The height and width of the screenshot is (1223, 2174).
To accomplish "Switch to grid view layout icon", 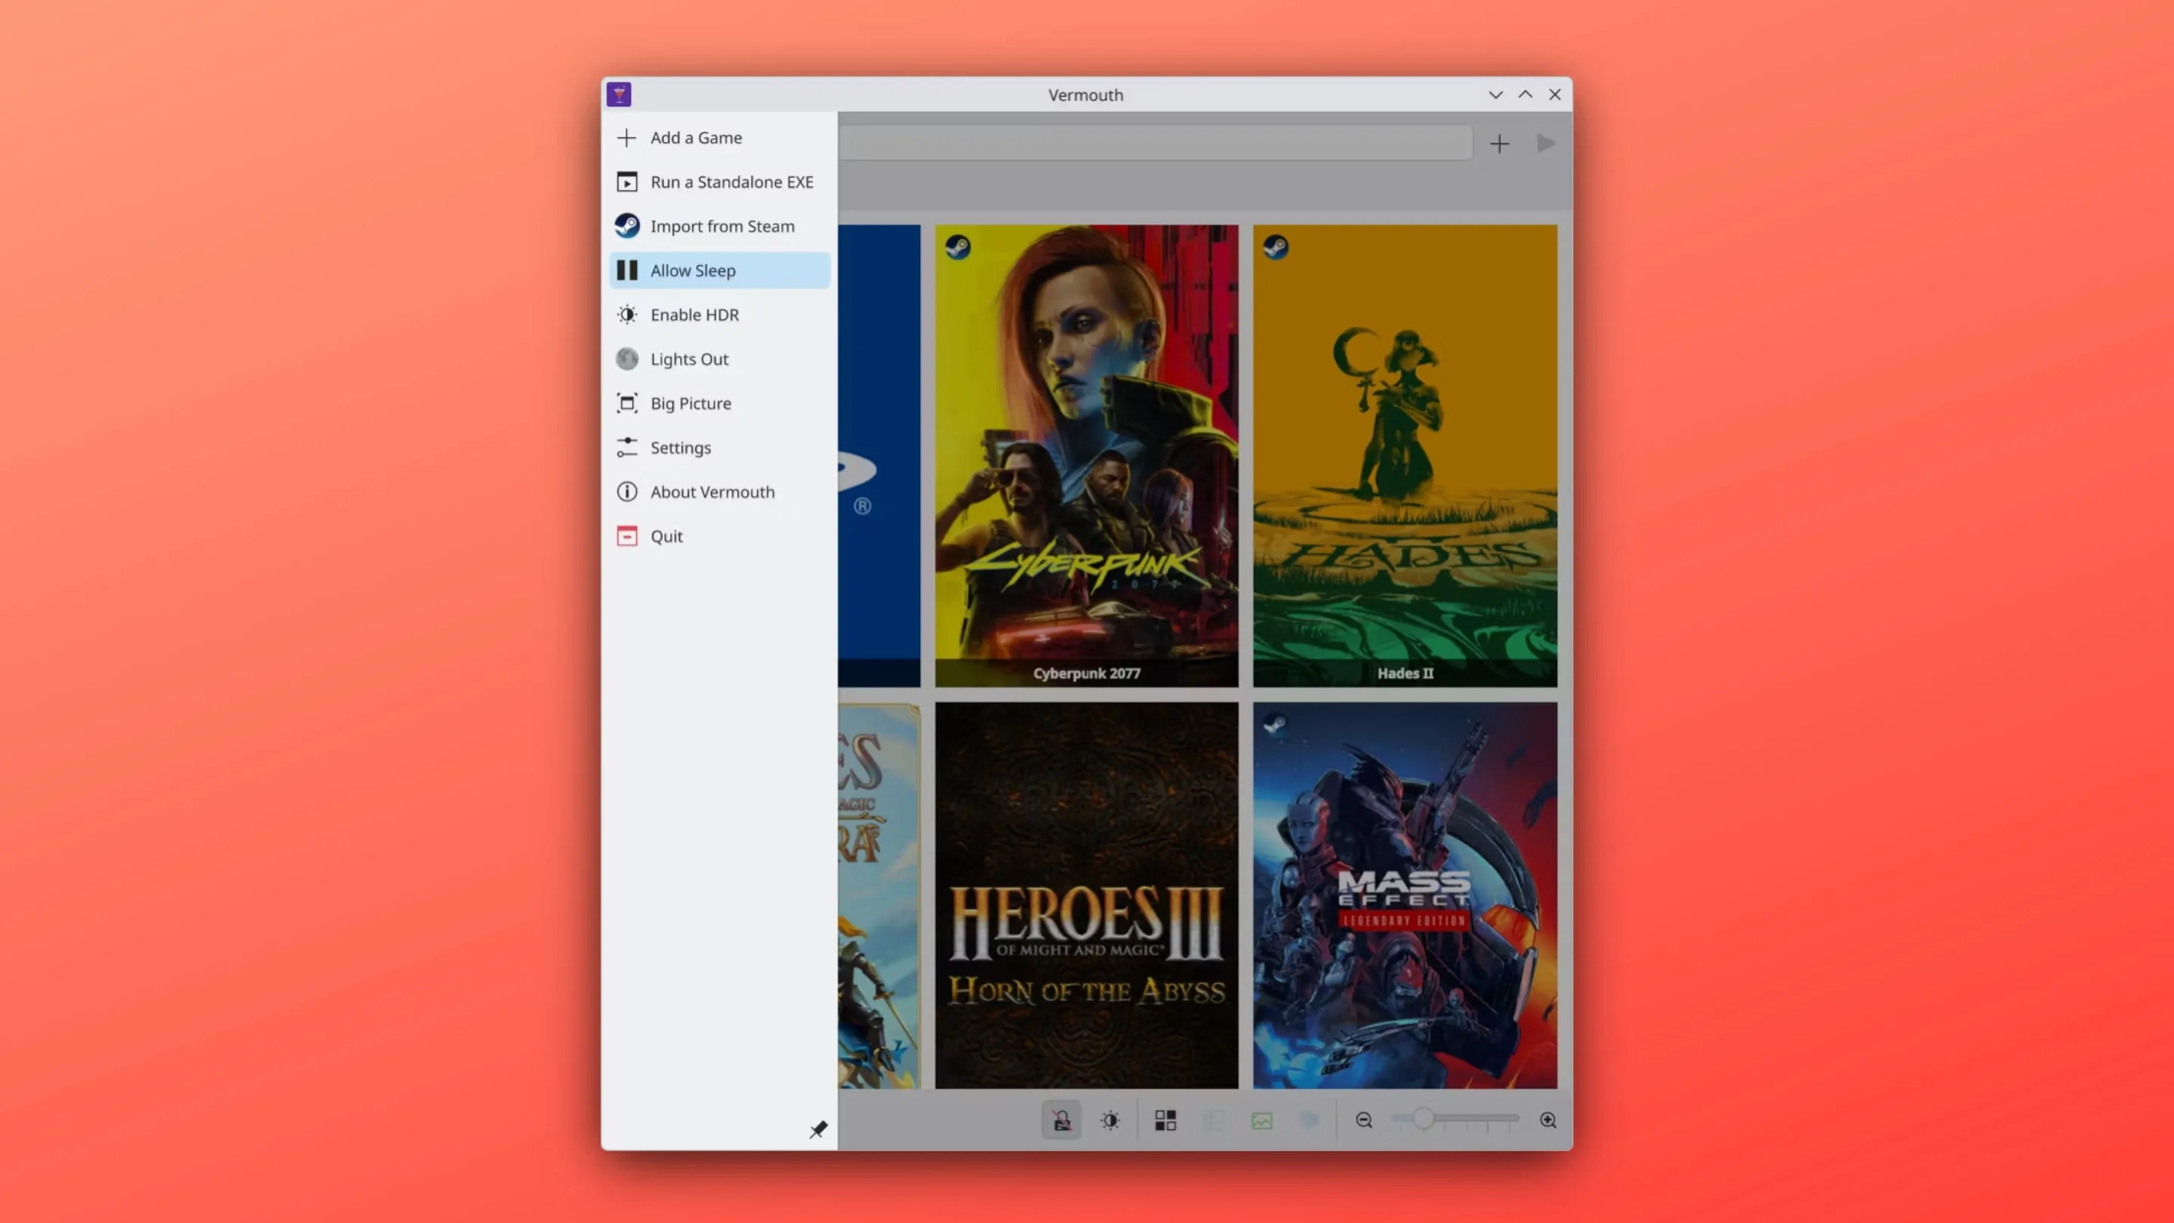I will click(x=1166, y=1120).
